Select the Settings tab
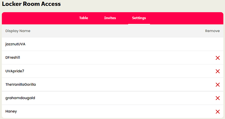Screen dimensions: 225x119 click(139, 18)
